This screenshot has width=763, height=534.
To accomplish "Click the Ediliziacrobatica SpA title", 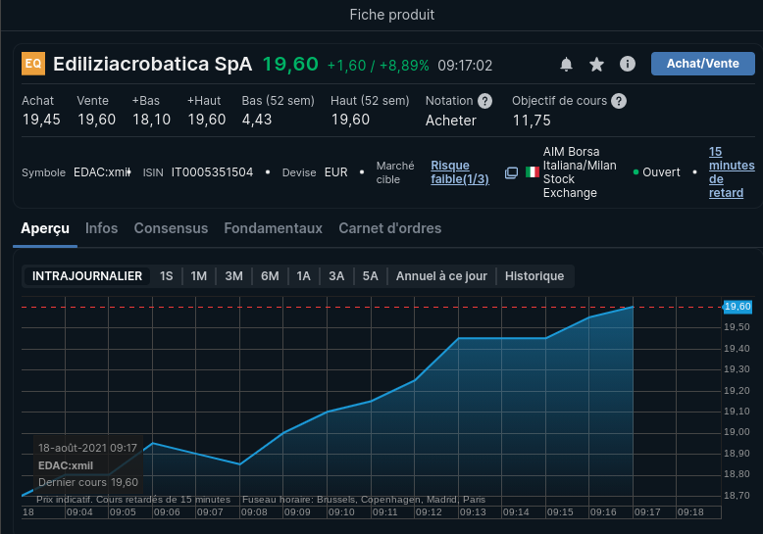I will coord(152,64).
